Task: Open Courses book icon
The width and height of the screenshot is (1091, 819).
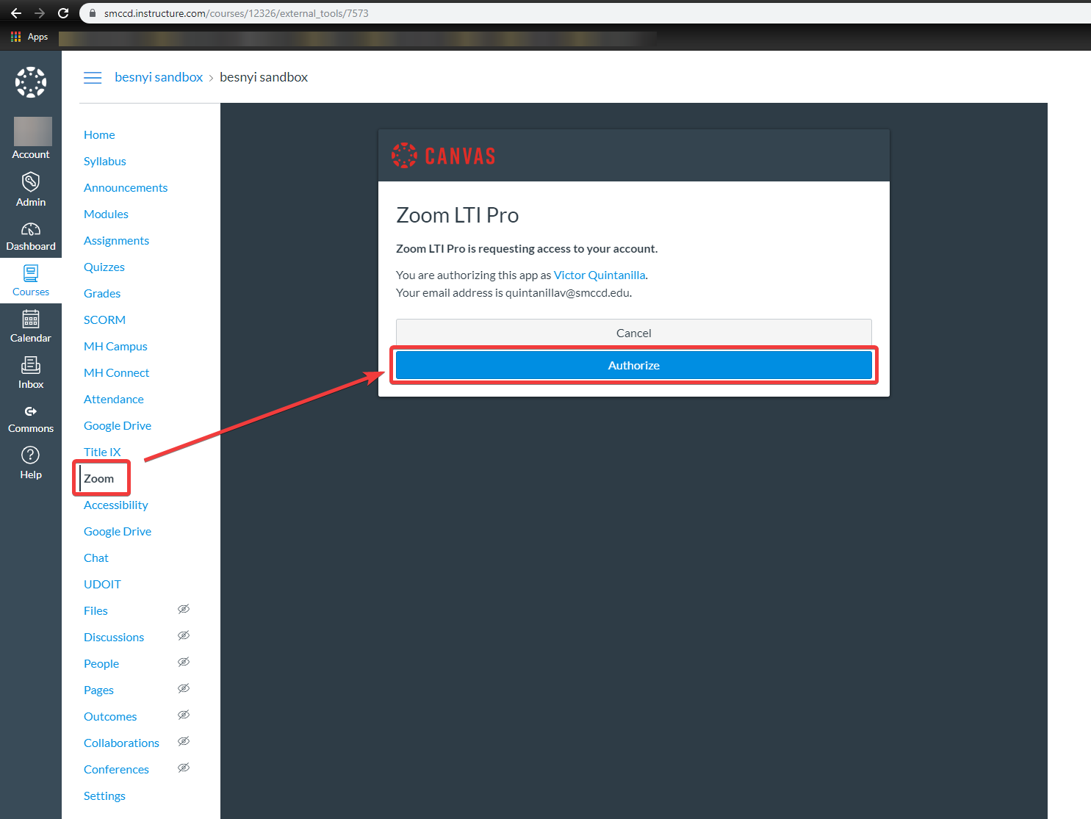Action: (31, 273)
